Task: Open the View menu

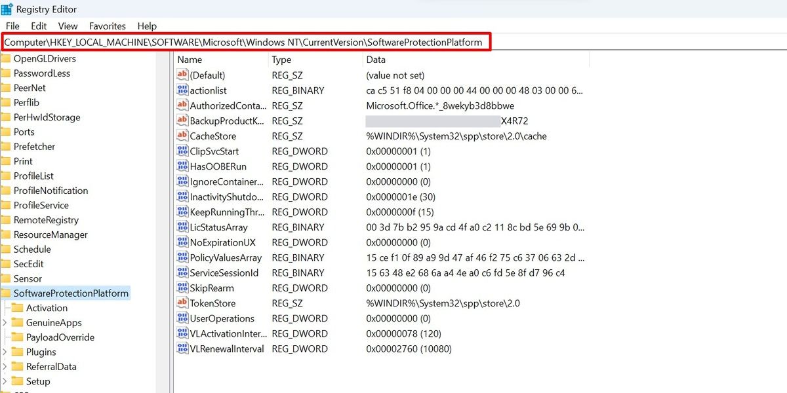Action: click(68, 26)
